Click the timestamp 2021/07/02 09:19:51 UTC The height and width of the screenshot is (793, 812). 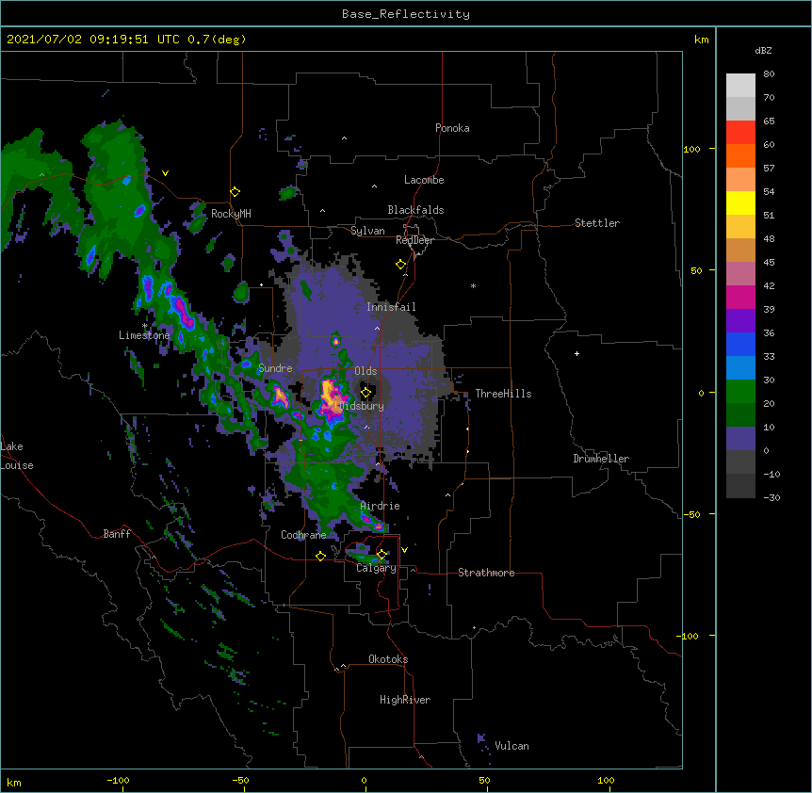92,40
